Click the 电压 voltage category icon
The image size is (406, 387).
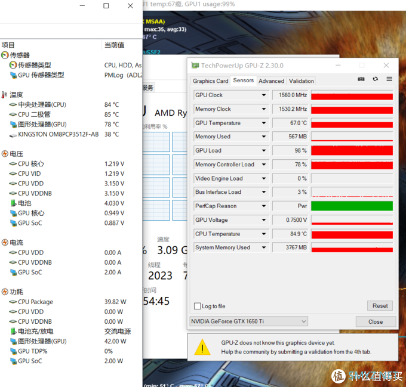5,154
